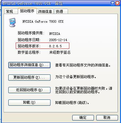Select the 驱动程序 tab
121x123 pixels.
tap(27, 11)
